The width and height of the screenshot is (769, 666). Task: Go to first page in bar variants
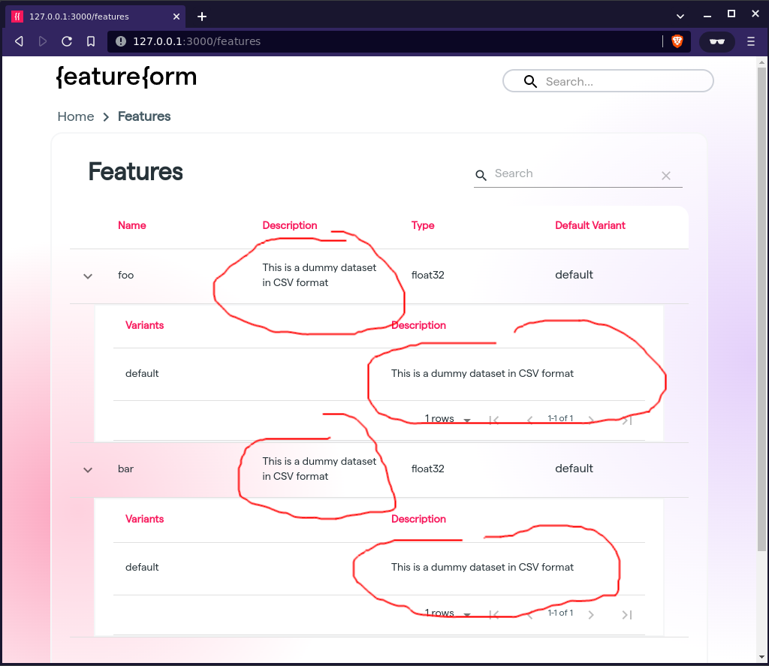point(494,614)
